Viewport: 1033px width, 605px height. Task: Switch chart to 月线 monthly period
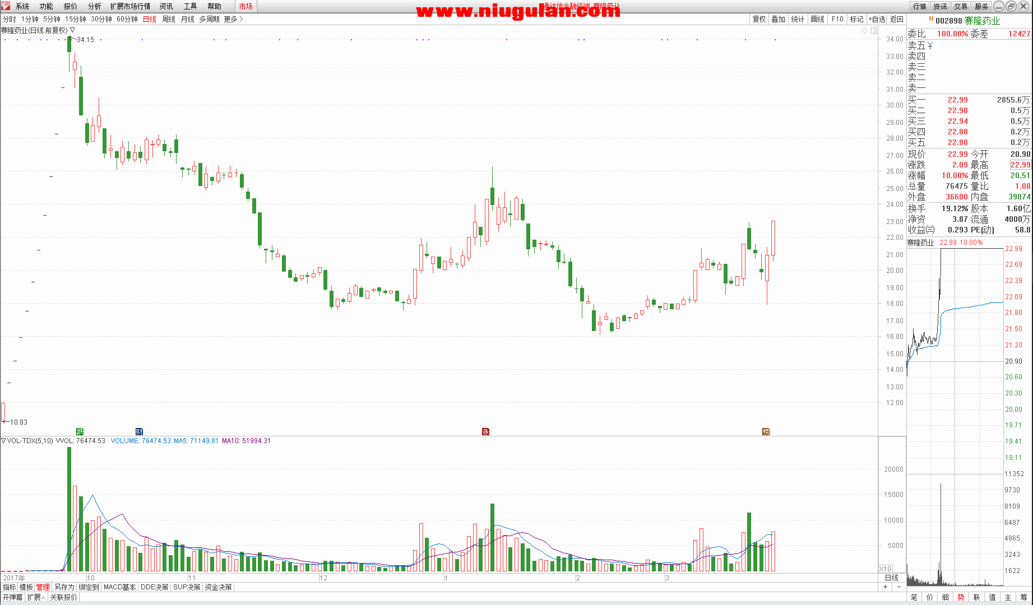188,19
